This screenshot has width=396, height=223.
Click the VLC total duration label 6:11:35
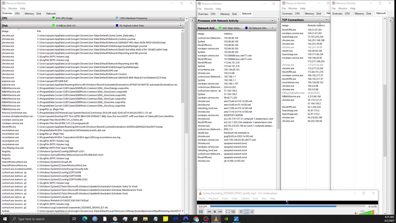372,206
